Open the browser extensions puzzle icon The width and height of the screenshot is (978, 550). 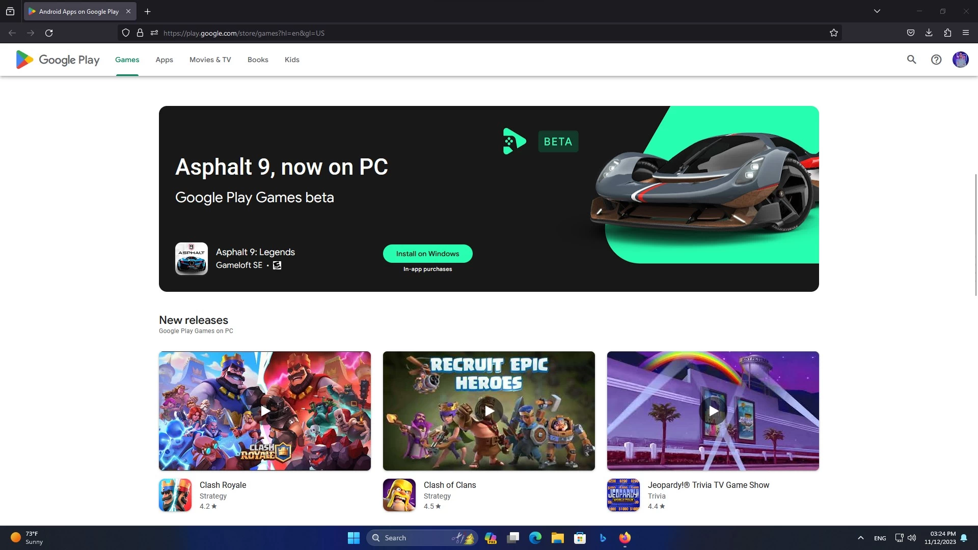coord(947,33)
